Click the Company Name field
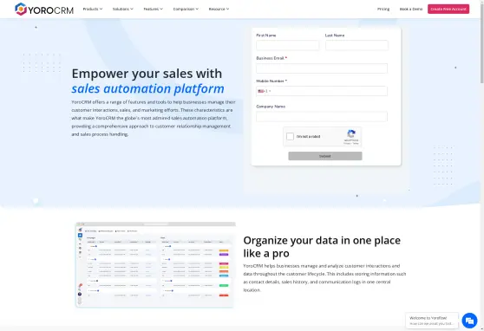Viewport: 484px width, 331px height. (322, 117)
